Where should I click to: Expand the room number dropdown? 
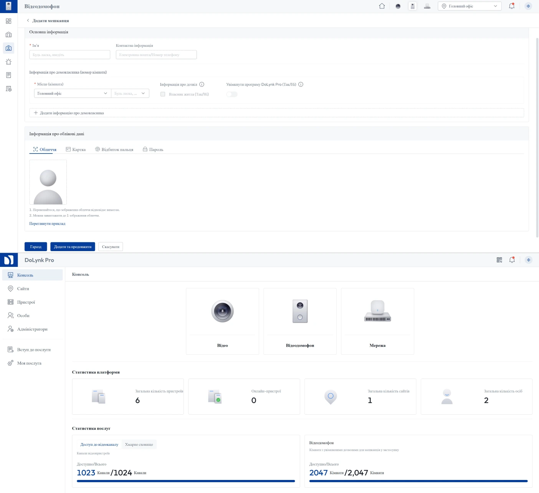point(130,93)
